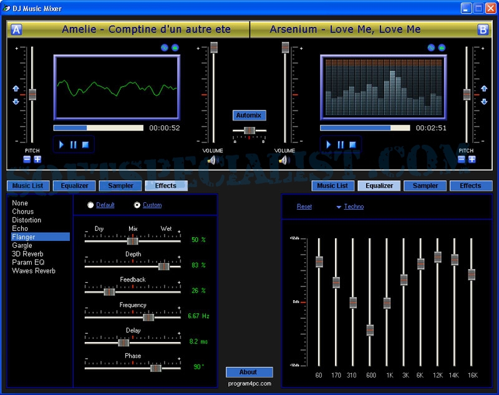Screen dimensions: 499x395
Task: Play the track on deck B
Action: [329, 145]
